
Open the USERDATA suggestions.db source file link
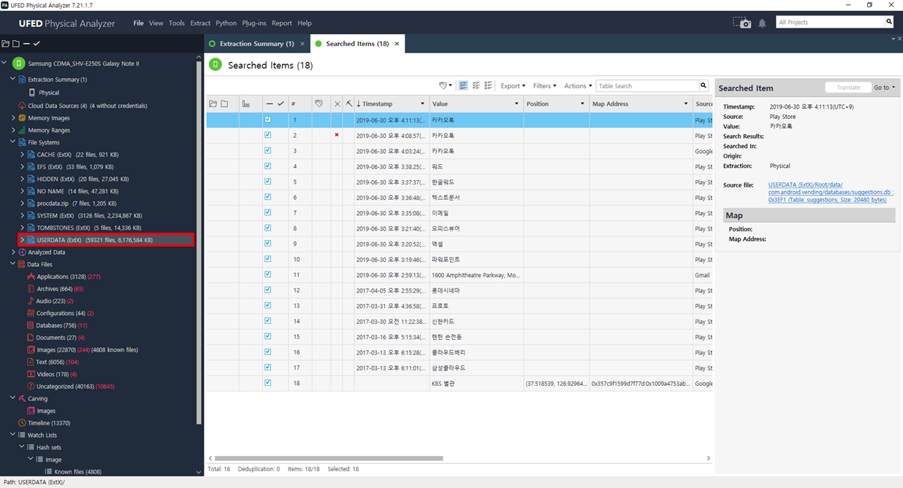coord(831,192)
